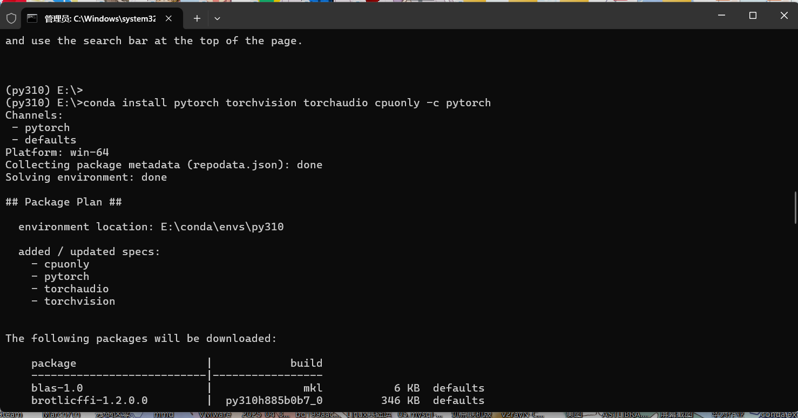The height and width of the screenshot is (418, 798).
Task: Click the '346 KB' size value
Action: 401,400
